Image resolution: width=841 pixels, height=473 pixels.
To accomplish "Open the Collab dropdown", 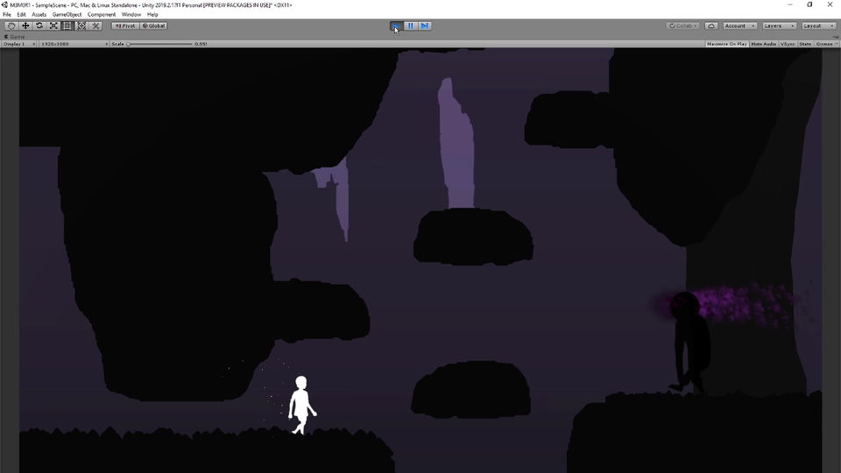I will pyautogui.click(x=682, y=25).
